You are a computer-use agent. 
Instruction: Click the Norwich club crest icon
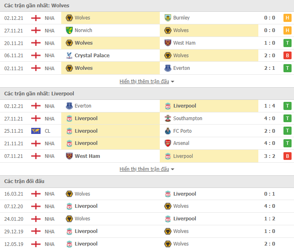click(69, 30)
